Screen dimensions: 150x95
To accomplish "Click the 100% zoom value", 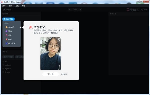I will tap(75, 10).
